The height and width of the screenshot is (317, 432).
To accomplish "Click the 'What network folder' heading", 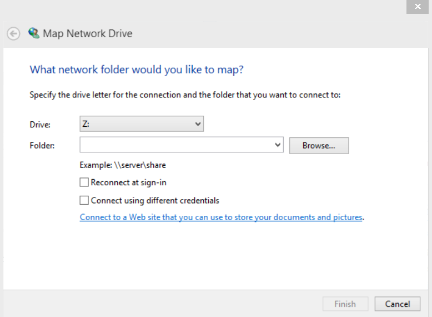I will (x=137, y=70).
